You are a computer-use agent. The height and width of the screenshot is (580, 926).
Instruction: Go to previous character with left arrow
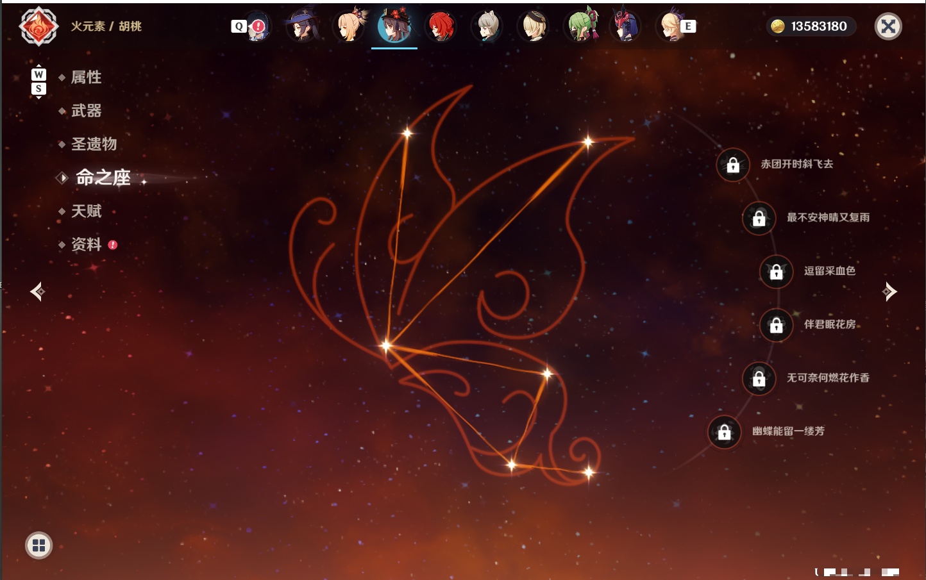pos(37,292)
